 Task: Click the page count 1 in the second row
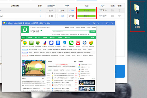pos(40,16)
